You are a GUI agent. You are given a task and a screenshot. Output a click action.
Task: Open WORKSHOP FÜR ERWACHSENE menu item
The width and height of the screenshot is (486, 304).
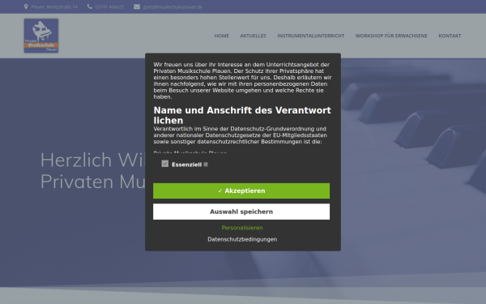(391, 36)
